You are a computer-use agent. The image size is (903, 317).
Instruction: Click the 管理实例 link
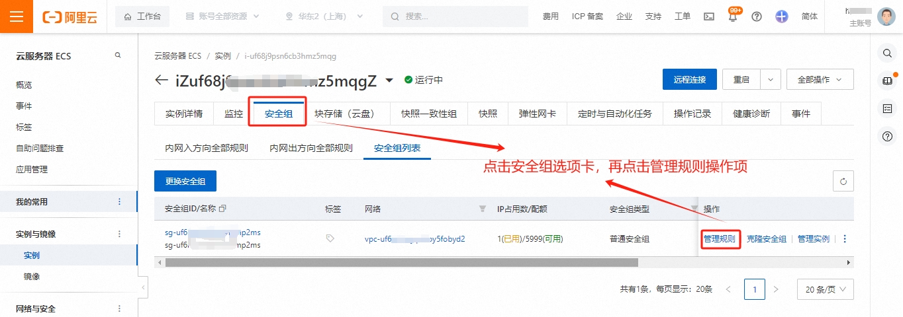(814, 239)
